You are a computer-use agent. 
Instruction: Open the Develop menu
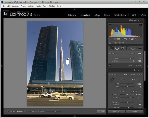(15, 6)
